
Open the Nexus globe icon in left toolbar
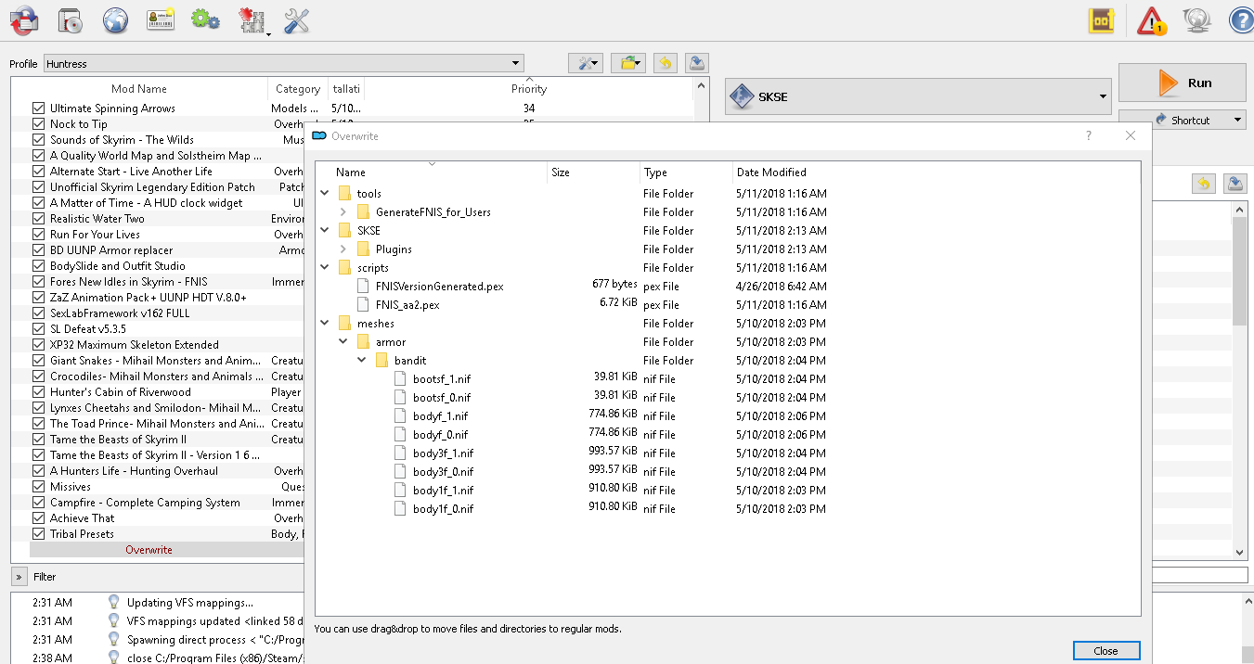[115, 19]
